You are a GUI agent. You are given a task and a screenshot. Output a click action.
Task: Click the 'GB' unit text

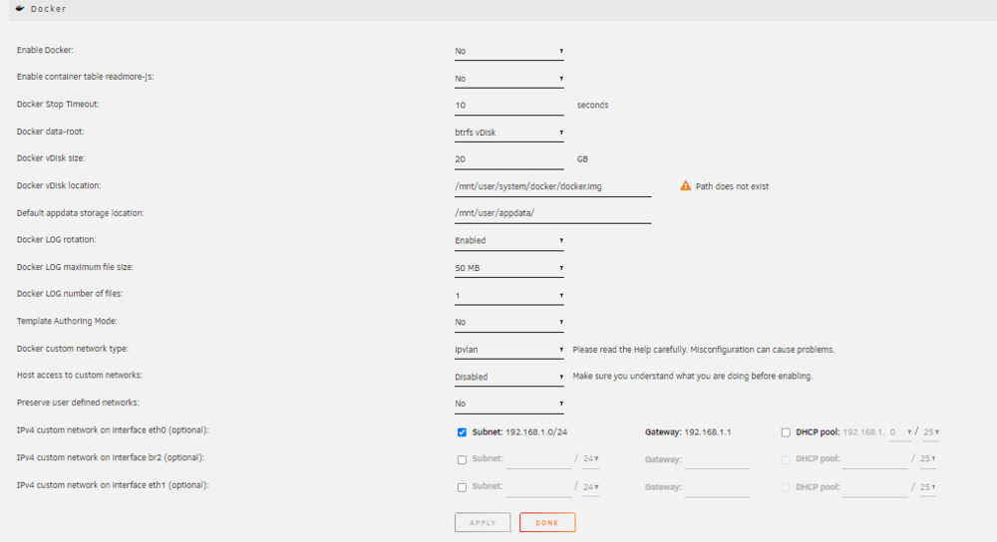tap(582, 158)
